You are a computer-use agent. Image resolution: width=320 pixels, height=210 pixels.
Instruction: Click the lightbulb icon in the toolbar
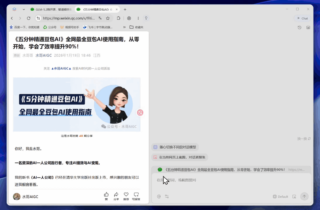(146, 18)
